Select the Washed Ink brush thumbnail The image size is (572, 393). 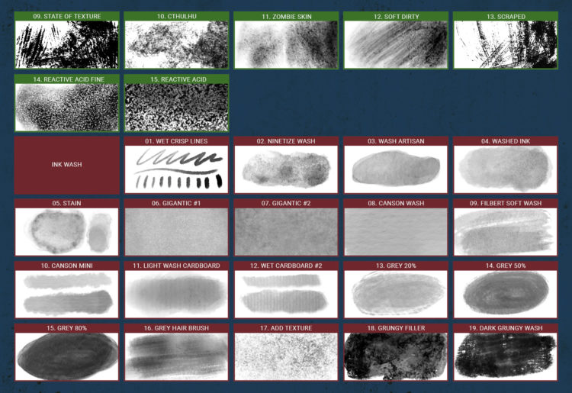tap(506, 169)
